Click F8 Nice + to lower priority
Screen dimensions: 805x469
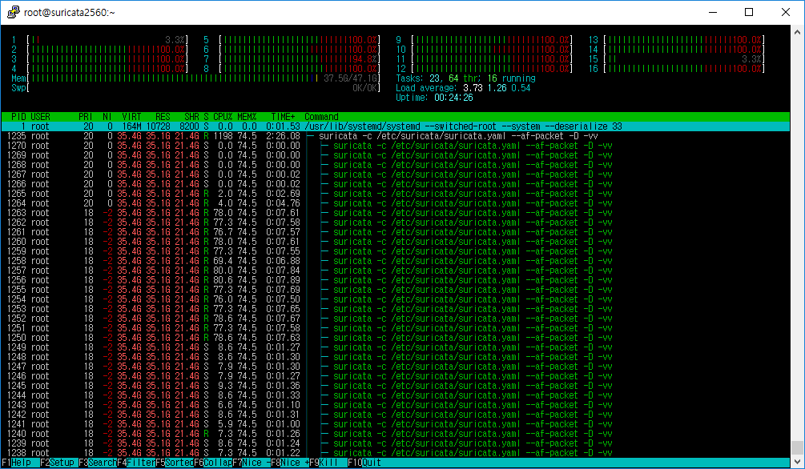[289, 463]
